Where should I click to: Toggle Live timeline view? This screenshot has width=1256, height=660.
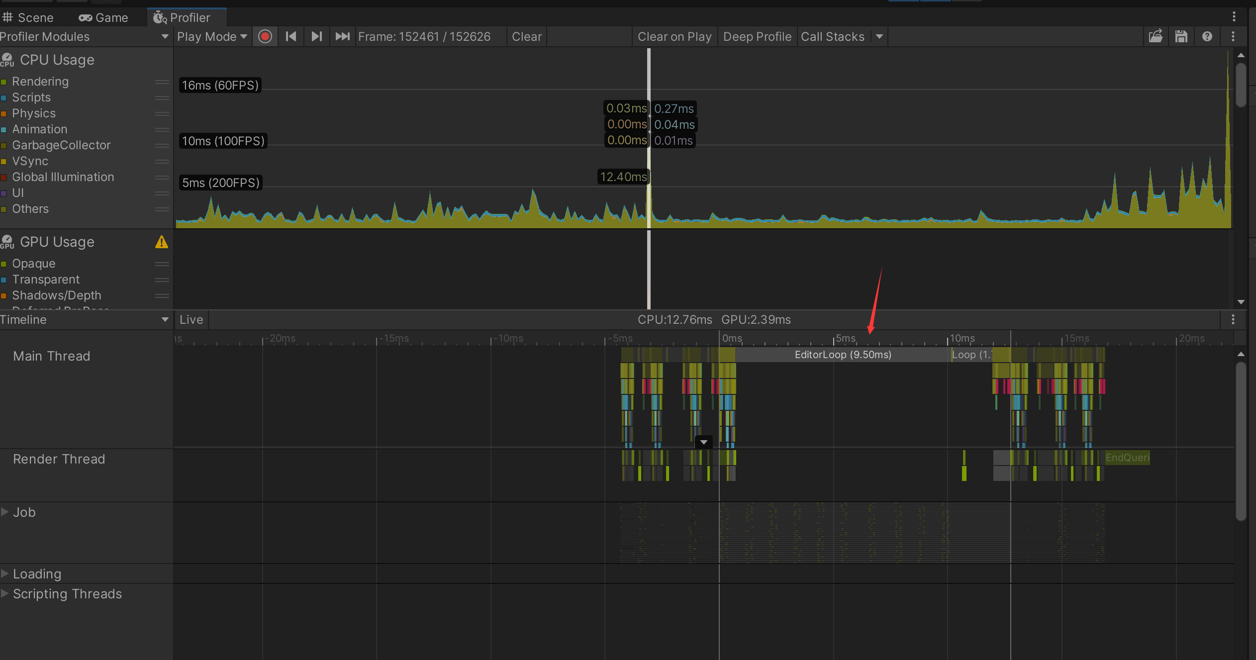click(x=192, y=319)
